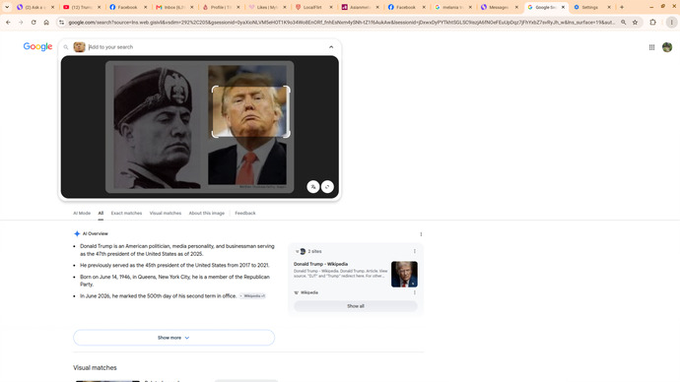Image resolution: width=680 pixels, height=382 pixels.
Task: Open the tab search dropdown arrow
Action: coord(7,7)
